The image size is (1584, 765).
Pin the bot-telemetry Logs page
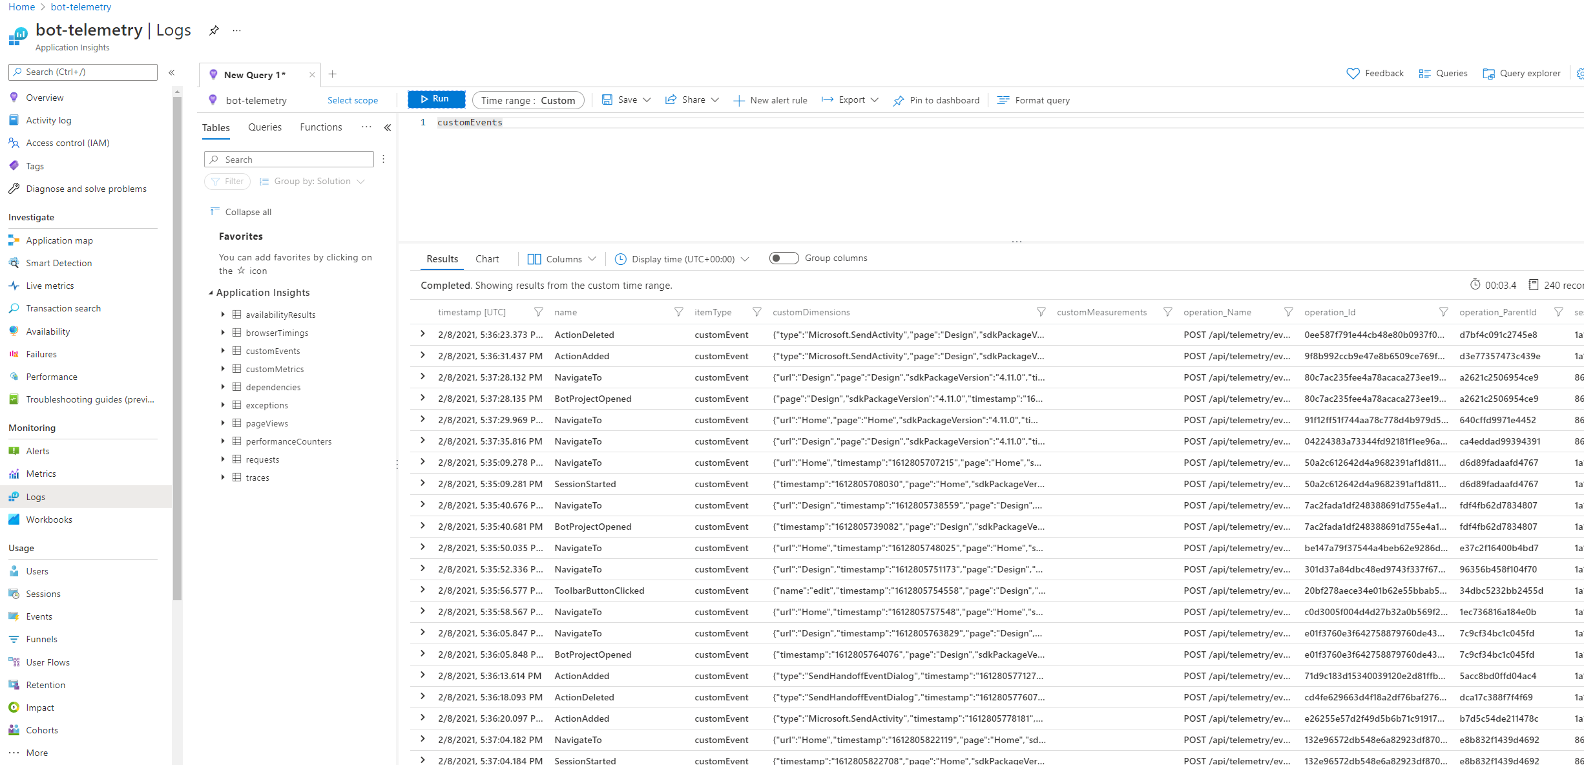[x=214, y=30]
